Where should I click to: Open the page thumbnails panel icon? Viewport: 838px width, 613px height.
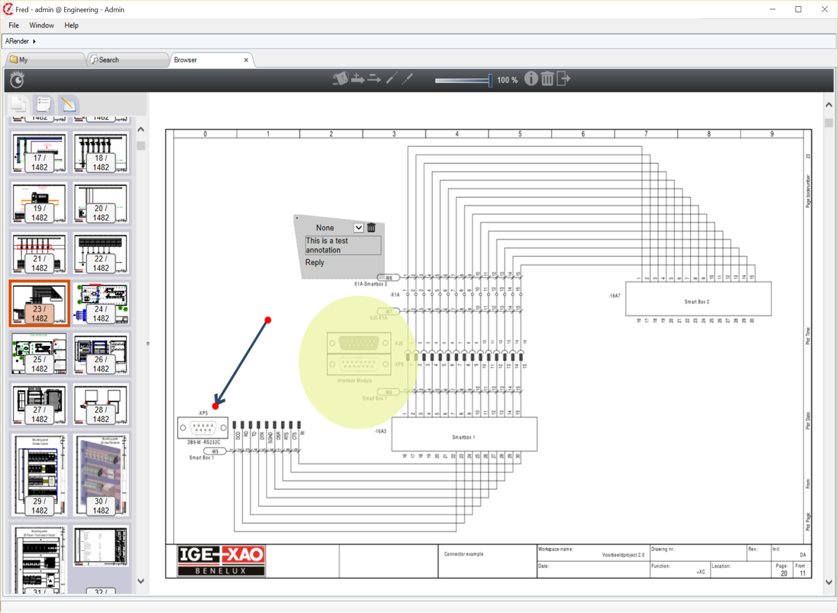19,105
